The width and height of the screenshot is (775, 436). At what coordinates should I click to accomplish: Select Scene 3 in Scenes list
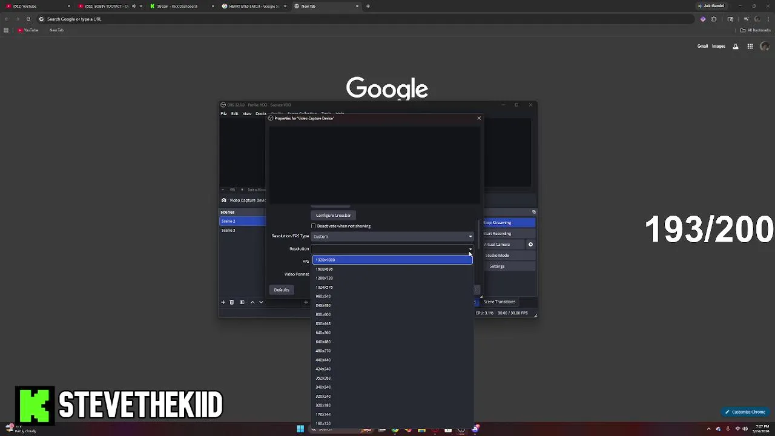(243, 230)
